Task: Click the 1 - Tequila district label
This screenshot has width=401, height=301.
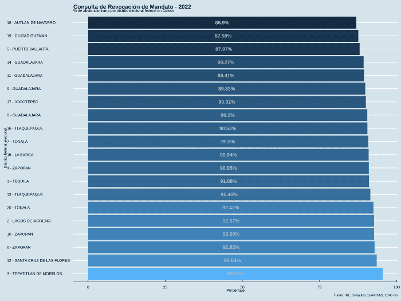Action: point(18,181)
